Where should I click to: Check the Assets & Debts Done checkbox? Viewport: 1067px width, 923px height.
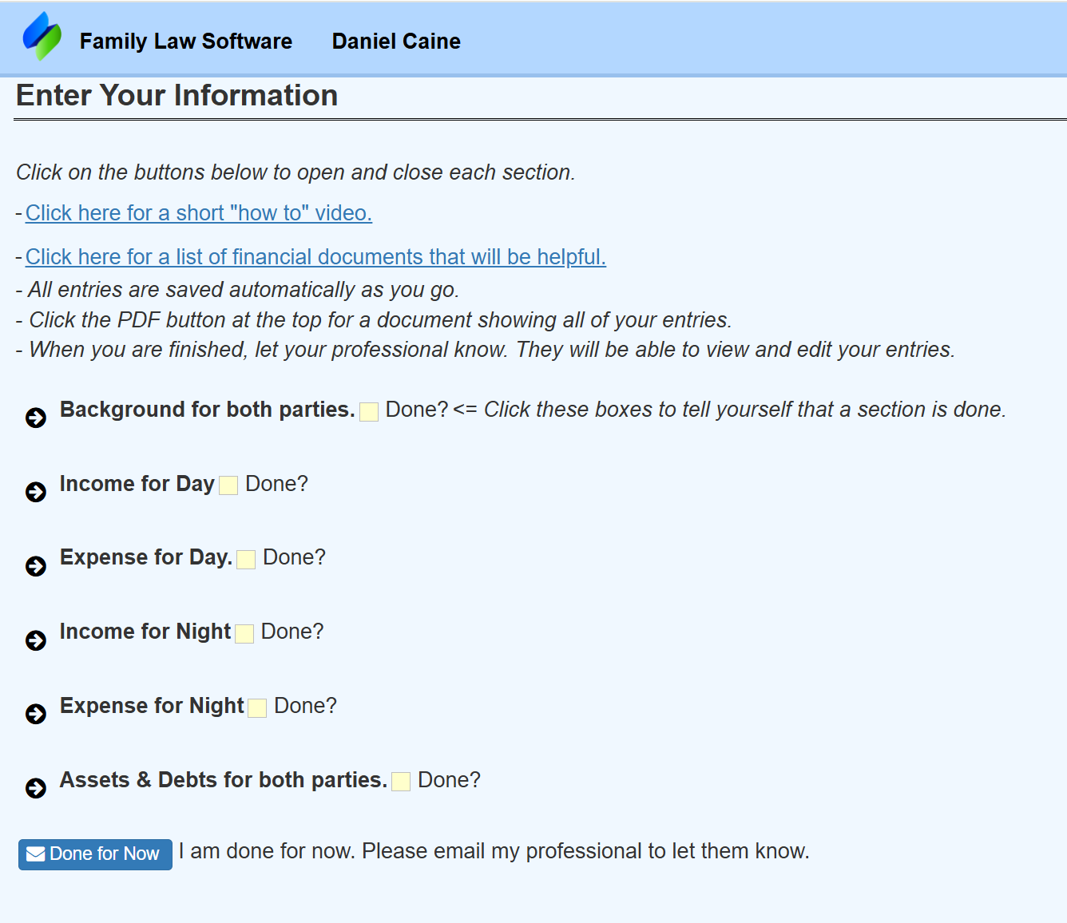coord(400,782)
